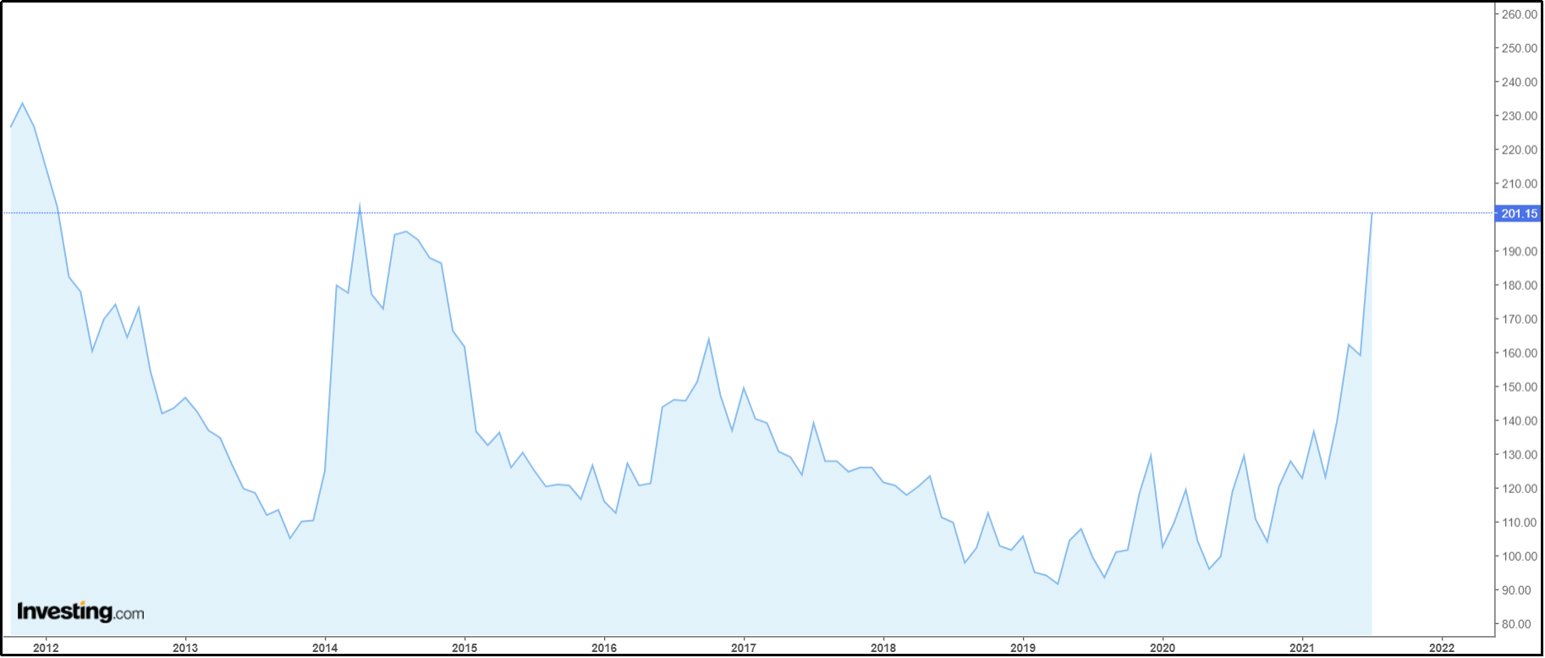Click the 150.00 price axis label
The height and width of the screenshot is (658, 1545).
[1520, 387]
